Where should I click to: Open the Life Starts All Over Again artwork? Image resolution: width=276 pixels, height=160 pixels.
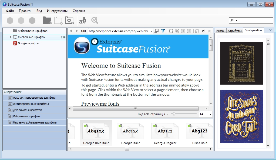[242, 116]
